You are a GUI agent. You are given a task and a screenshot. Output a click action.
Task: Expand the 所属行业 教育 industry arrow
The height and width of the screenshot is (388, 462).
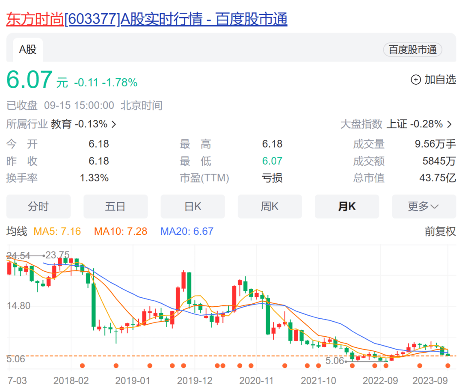(114, 124)
